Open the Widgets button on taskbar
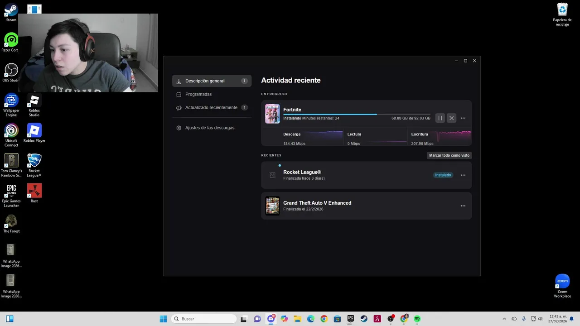Screen dimensions: 580x326 pos(10,319)
